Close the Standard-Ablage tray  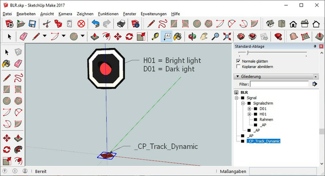[321, 46]
